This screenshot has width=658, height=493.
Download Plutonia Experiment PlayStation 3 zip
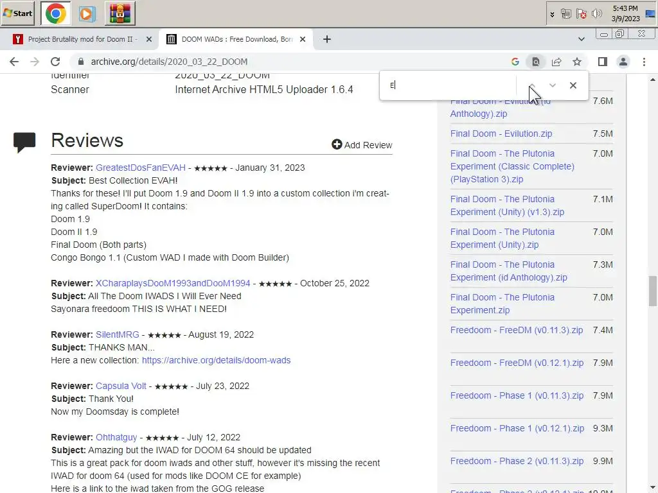click(512, 166)
